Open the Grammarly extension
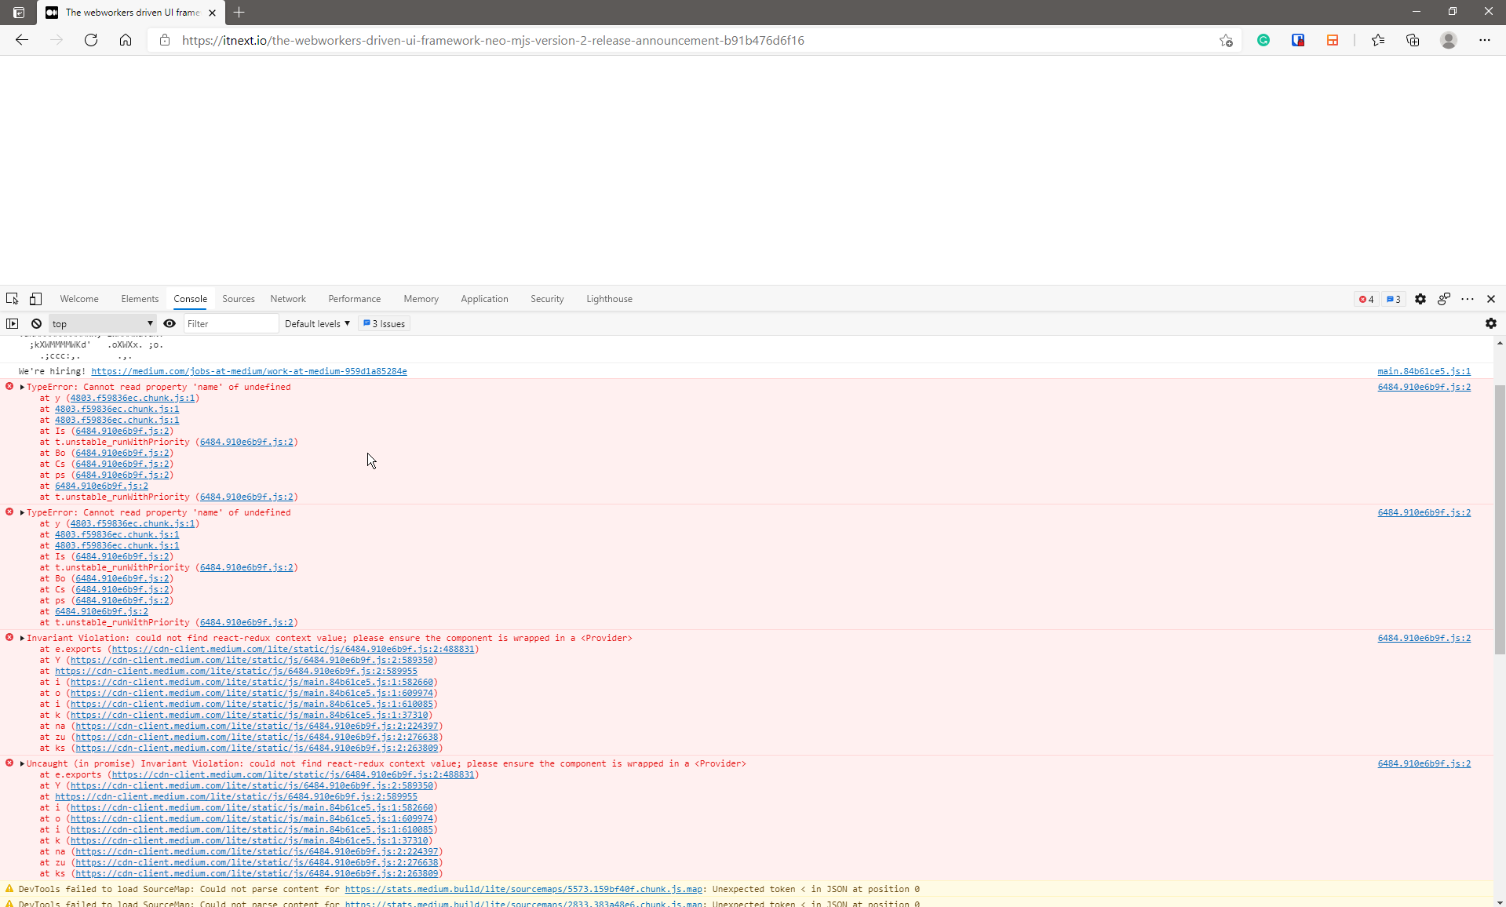Image resolution: width=1506 pixels, height=907 pixels. (1264, 40)
